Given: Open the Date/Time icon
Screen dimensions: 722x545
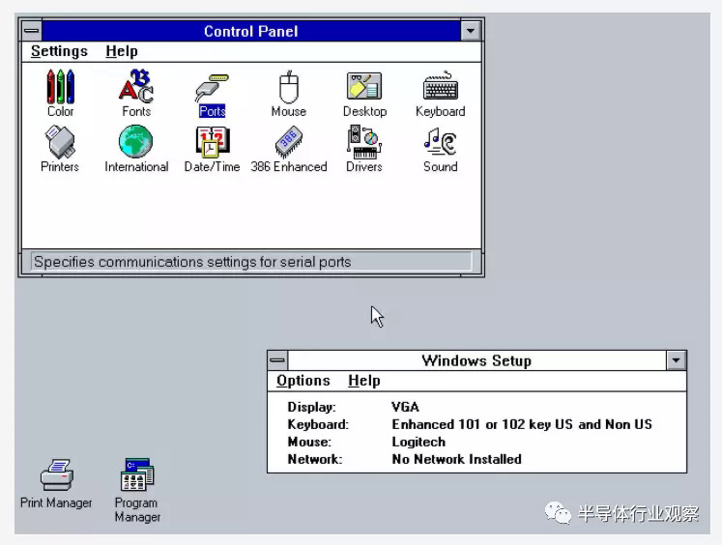Looking at the screenshot, I should click(212, 143).
